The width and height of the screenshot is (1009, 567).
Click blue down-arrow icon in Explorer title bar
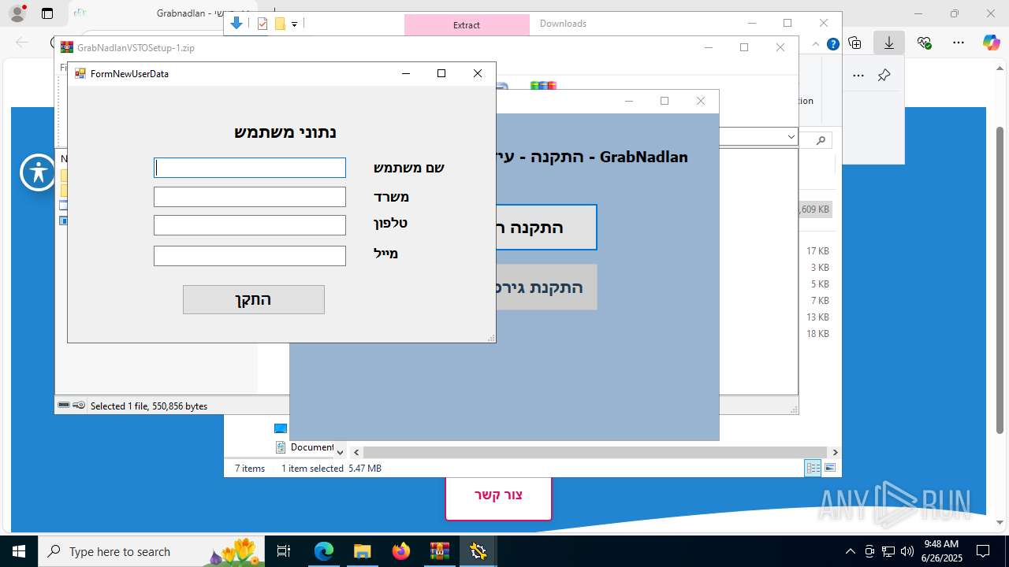[x=236, y=24]
